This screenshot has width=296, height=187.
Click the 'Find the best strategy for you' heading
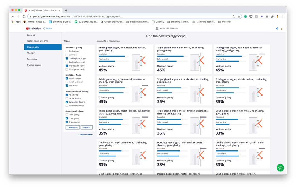click(167, 36)
